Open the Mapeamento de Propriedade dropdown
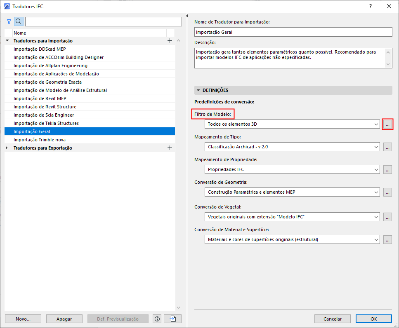The height and width of the screenshot is (328, 399). tap(292, 169)
